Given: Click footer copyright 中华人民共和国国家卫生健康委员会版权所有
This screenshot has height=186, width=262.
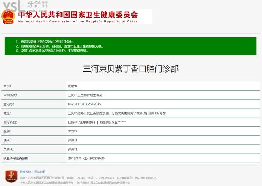Looking at the screenshot, I should coord(47,183).
